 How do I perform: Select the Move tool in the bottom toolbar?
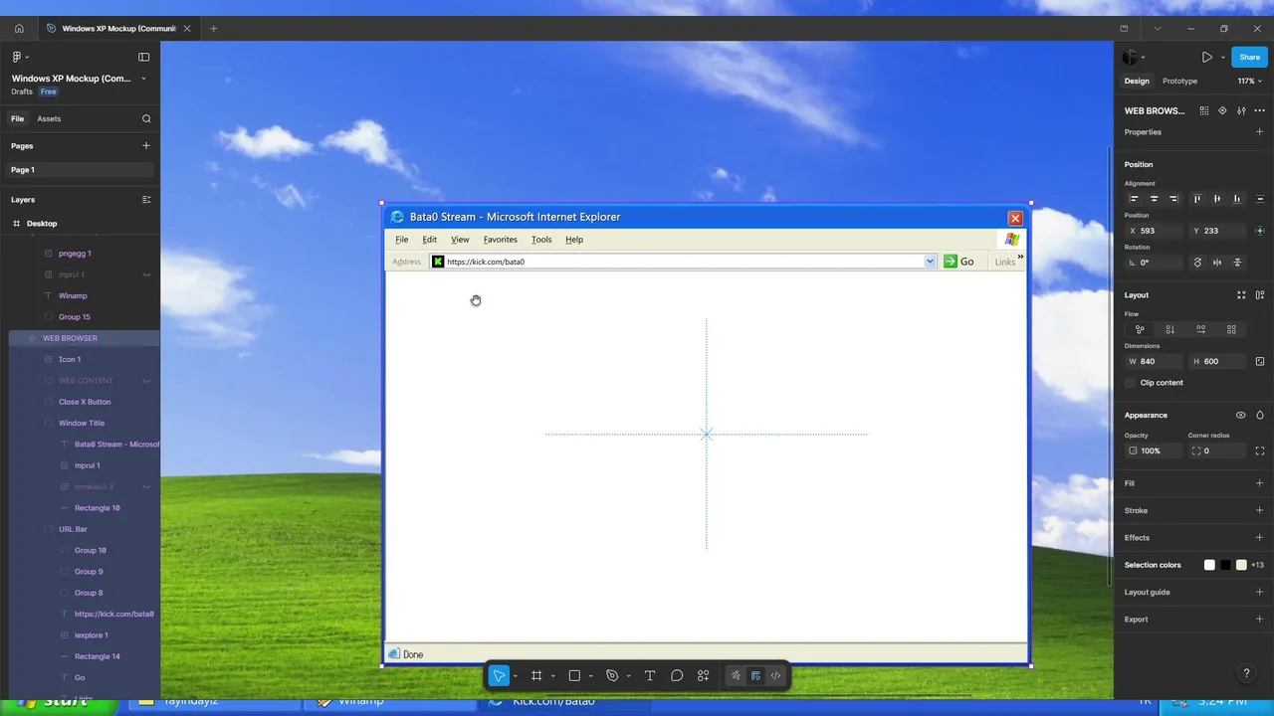(x=499, y=676)
